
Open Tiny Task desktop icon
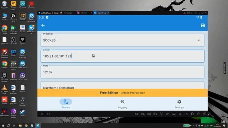click(x=22, y=29)
